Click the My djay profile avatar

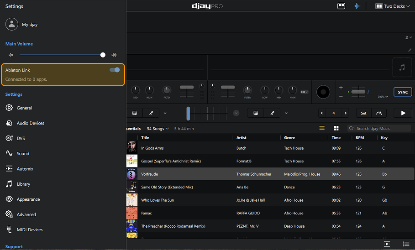(x=11, y=25)
